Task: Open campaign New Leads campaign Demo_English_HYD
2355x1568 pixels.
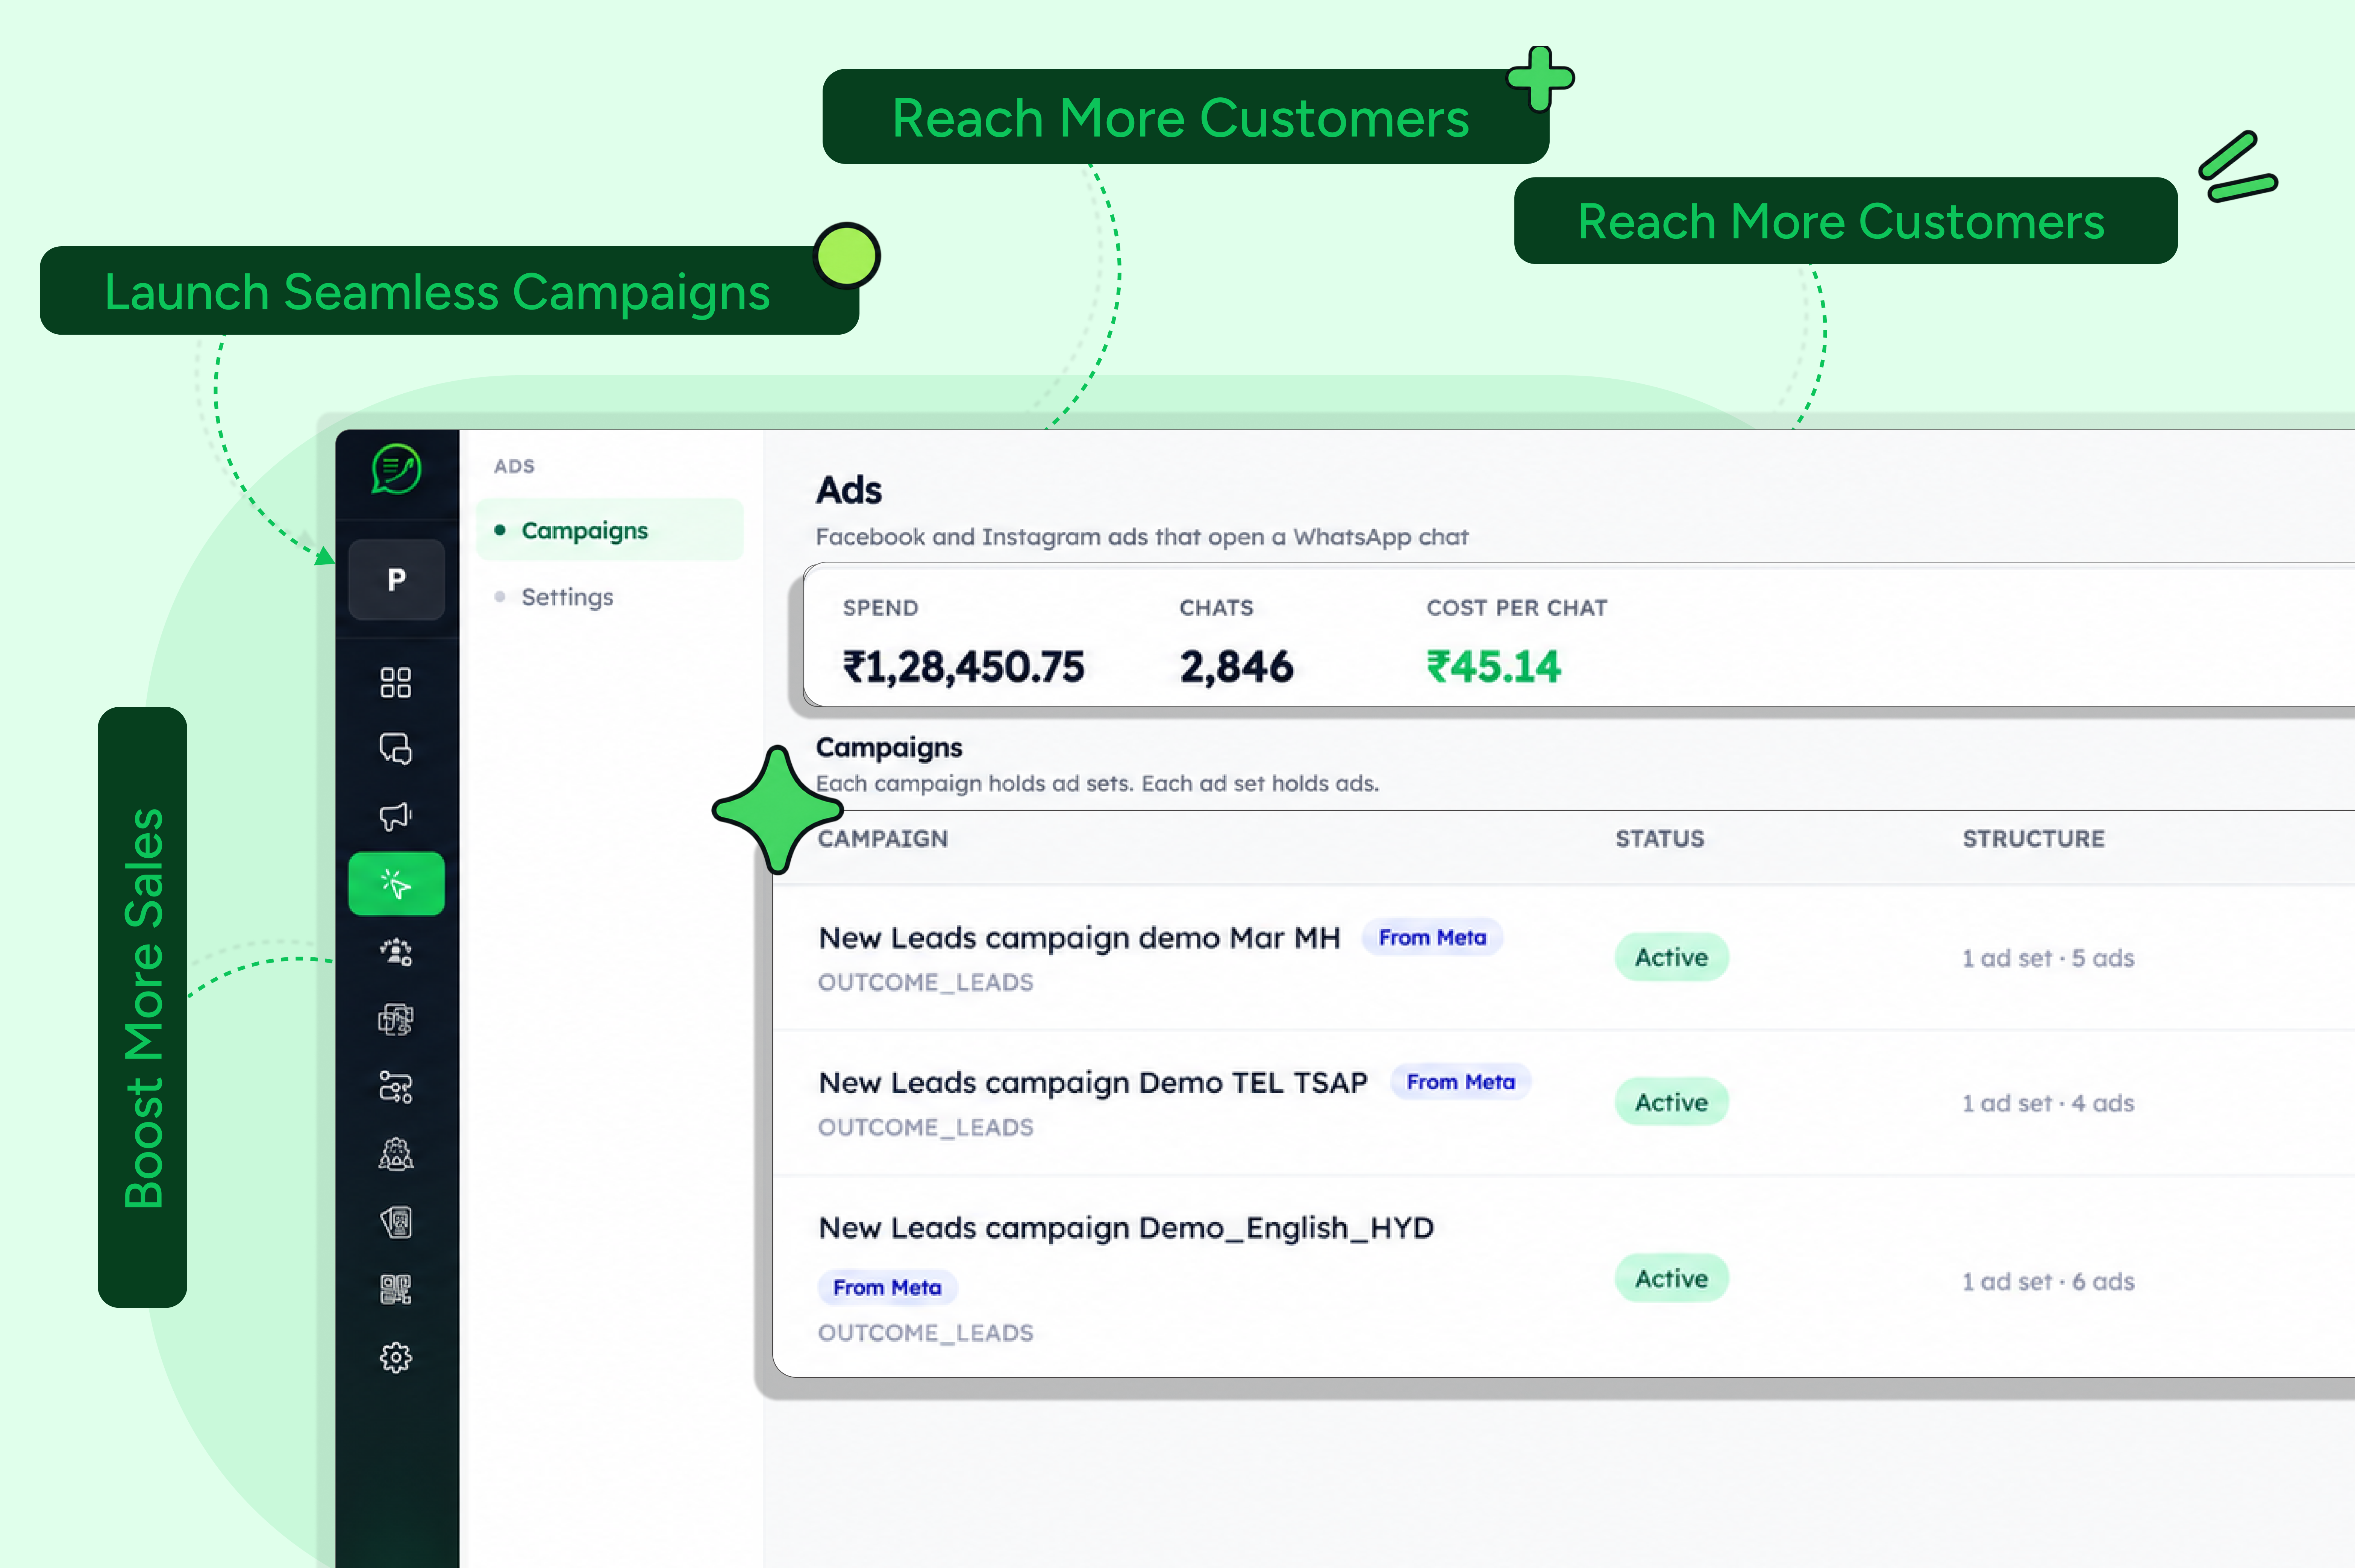Action: (1126, 1228)
